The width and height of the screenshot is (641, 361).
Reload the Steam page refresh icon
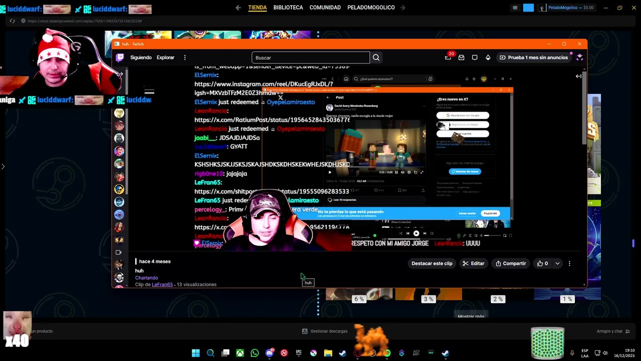coord(13,21)
